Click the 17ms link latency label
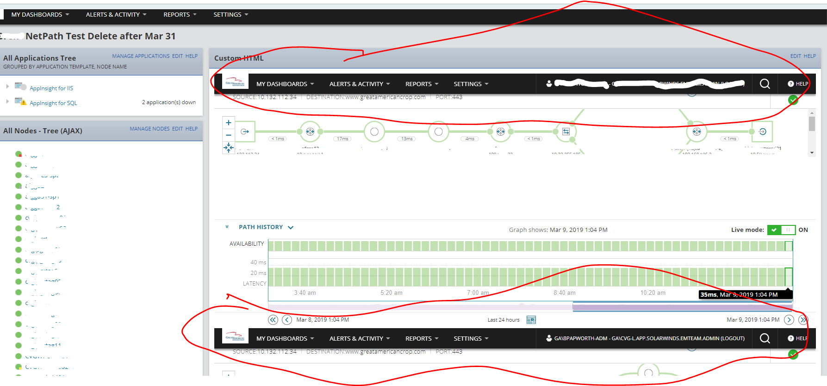The width and height of the screenshot is (827, 386). pyautogui.click(x=342, y=138)
